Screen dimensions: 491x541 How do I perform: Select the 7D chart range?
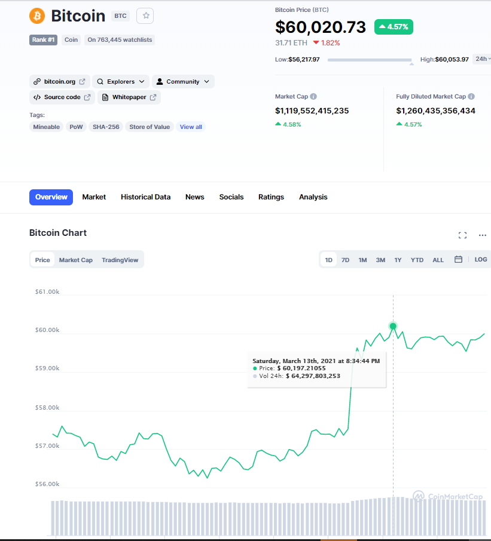[345, 260]
